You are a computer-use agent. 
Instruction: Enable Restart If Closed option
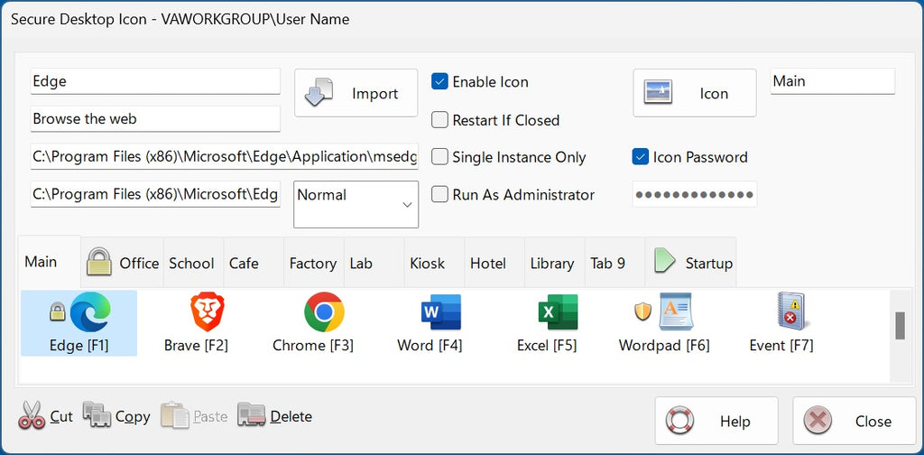point(439,120)
